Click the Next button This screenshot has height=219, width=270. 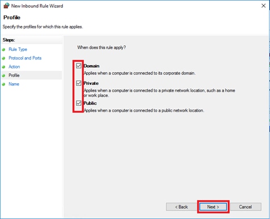click(213, 207)
